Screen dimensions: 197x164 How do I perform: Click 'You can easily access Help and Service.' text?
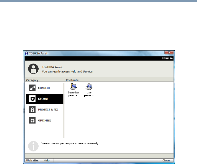[x=68, y=72]
